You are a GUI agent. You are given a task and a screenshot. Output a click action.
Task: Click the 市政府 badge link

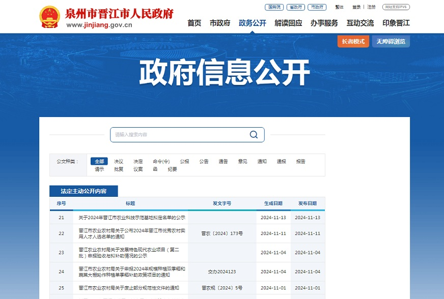click(317, 7)
